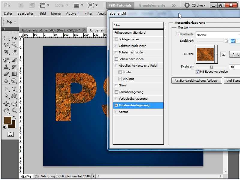Viewport: 240px width, 180px height.
Task: Enable Schein nach außen checkbox
Action: tap(116, 52)
